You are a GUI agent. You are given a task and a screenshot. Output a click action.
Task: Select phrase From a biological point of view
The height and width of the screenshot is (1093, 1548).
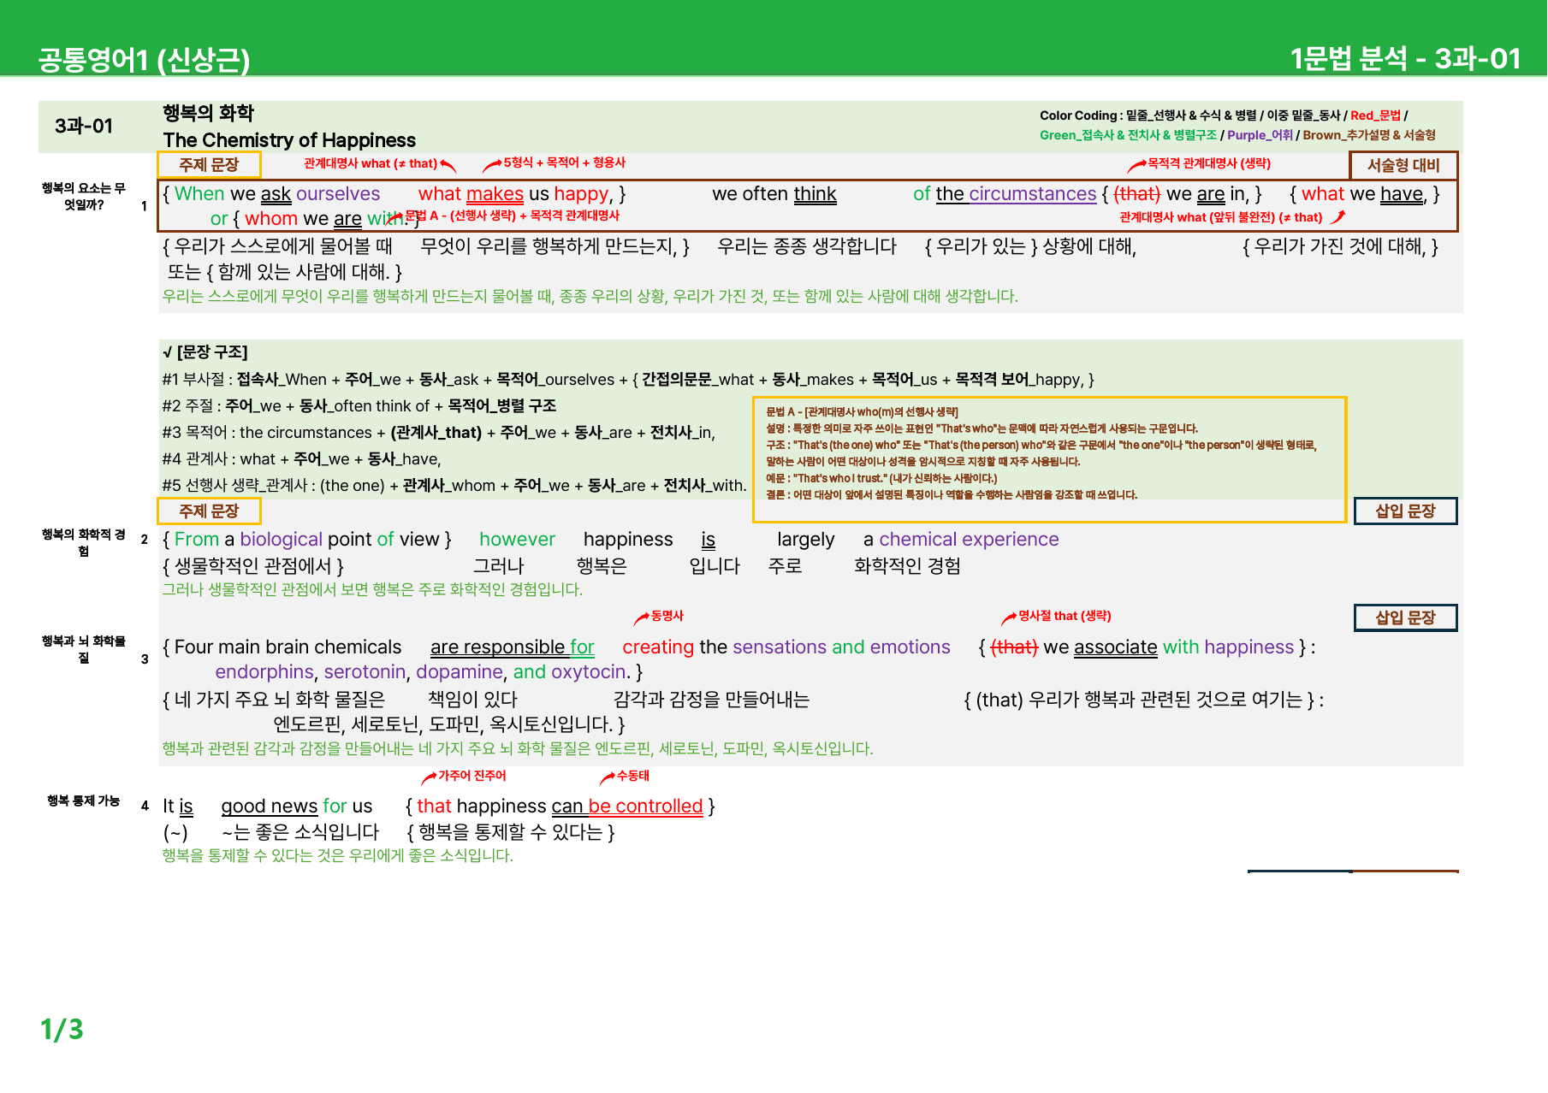[x=307, y=540]
